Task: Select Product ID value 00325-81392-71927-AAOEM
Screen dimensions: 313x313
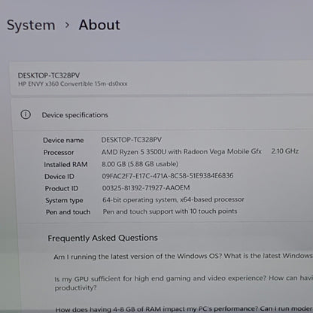Action: [x=146, y=188]
